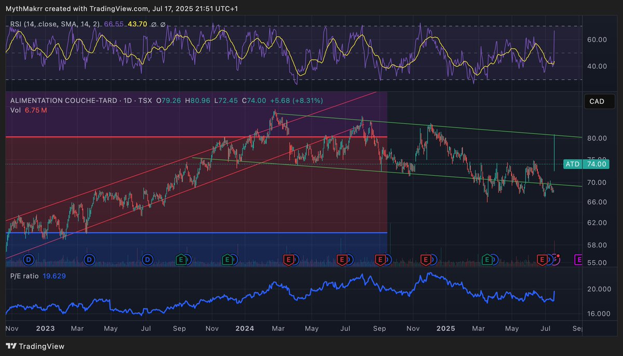
Task: Click red earnings E marker after Mar 2024
Action: pos(288,259)
